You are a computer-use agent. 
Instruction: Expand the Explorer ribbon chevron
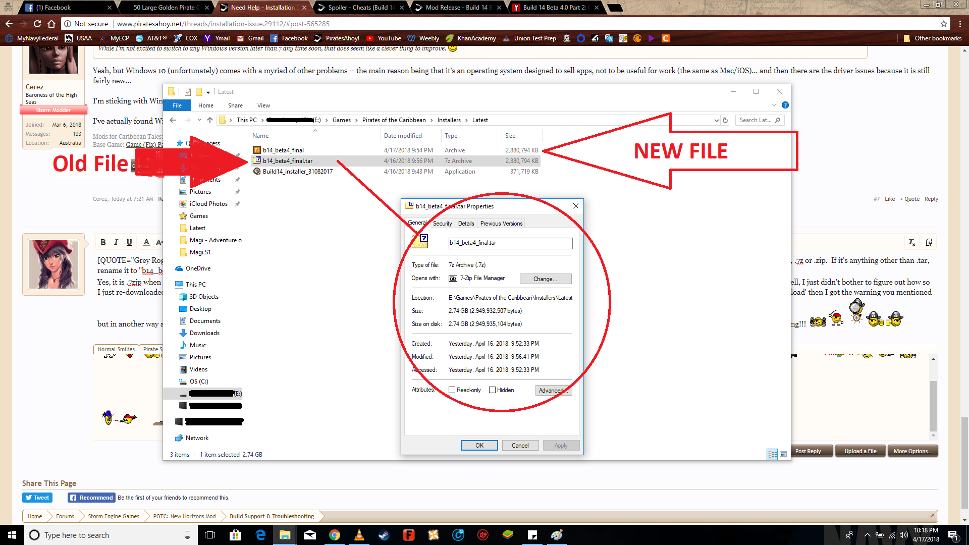pyautogui.click(x=774, y=105)
